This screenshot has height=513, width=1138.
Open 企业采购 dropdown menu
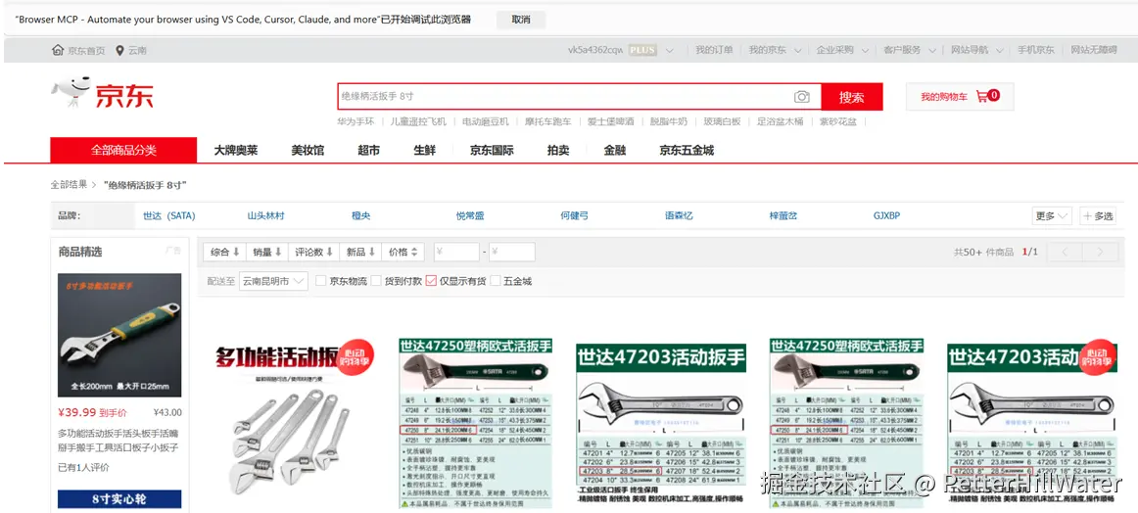coord(842,50)
